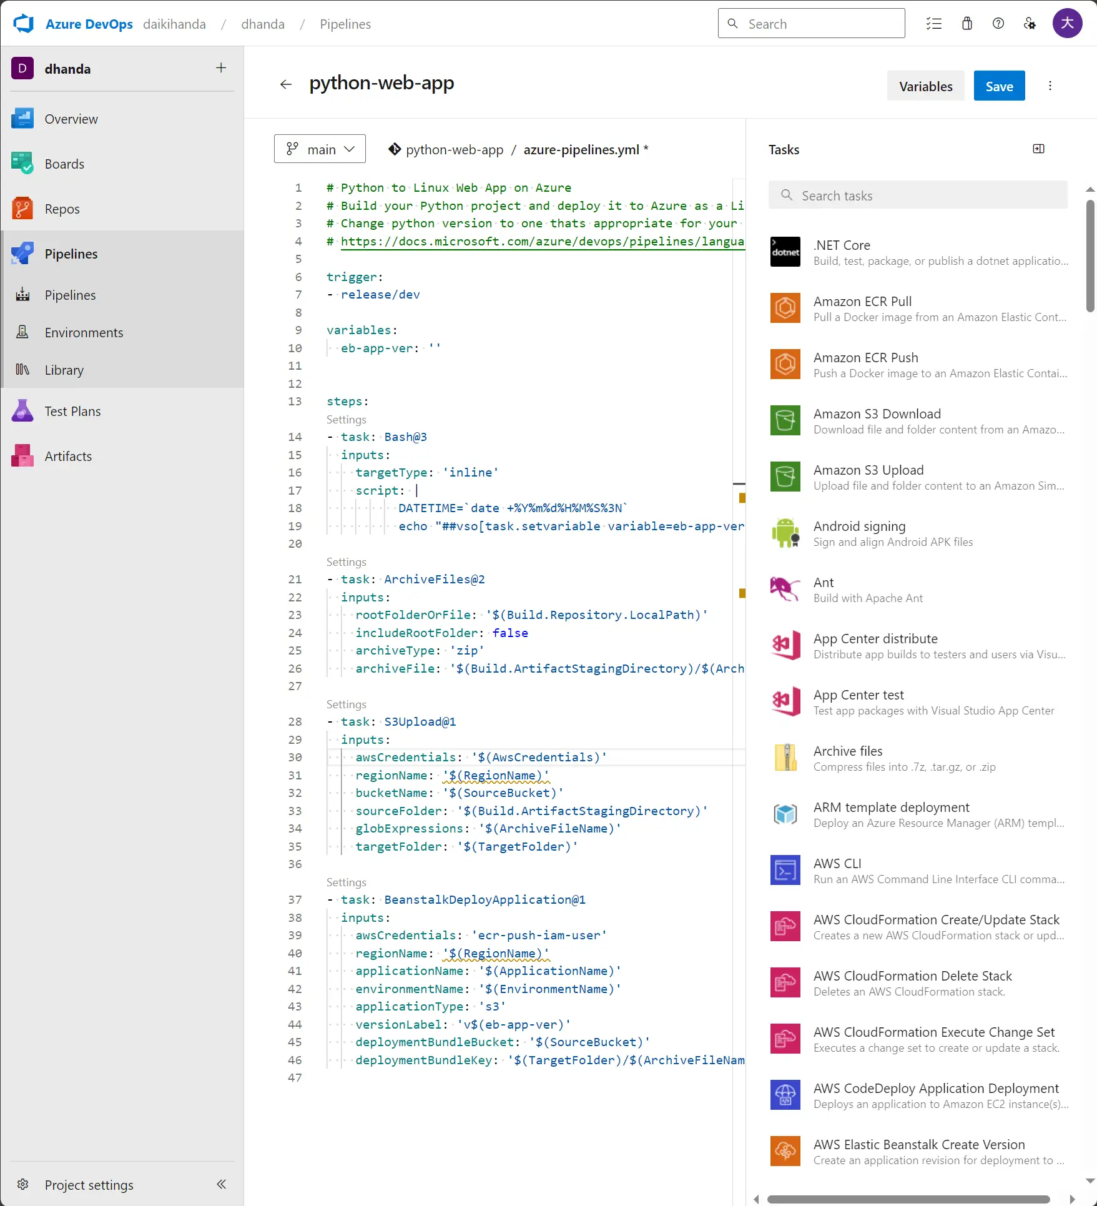
Task: Click 'applicationType' on line 43
Action: (x=410, y=1006)
